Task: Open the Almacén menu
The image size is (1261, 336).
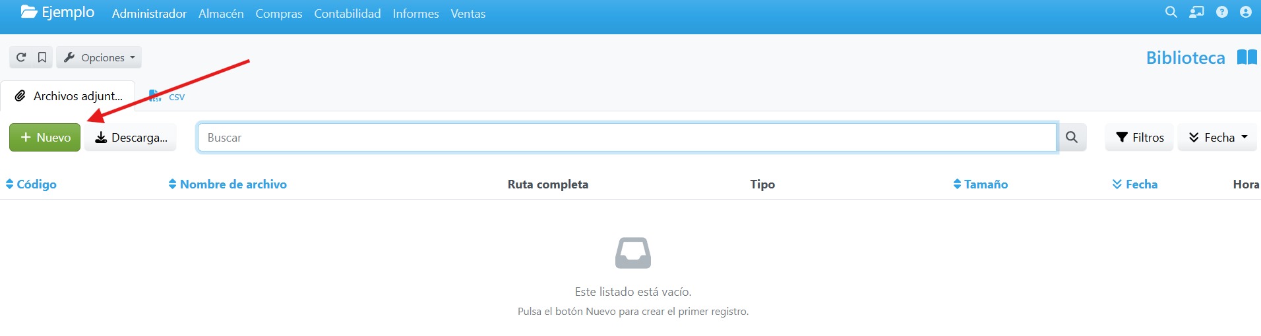Action: (x=221, y=13)
